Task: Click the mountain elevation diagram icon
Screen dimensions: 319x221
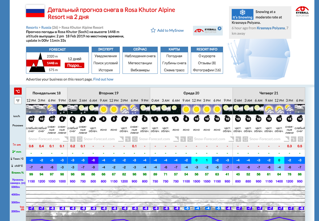Action: [x=37, y=62]
